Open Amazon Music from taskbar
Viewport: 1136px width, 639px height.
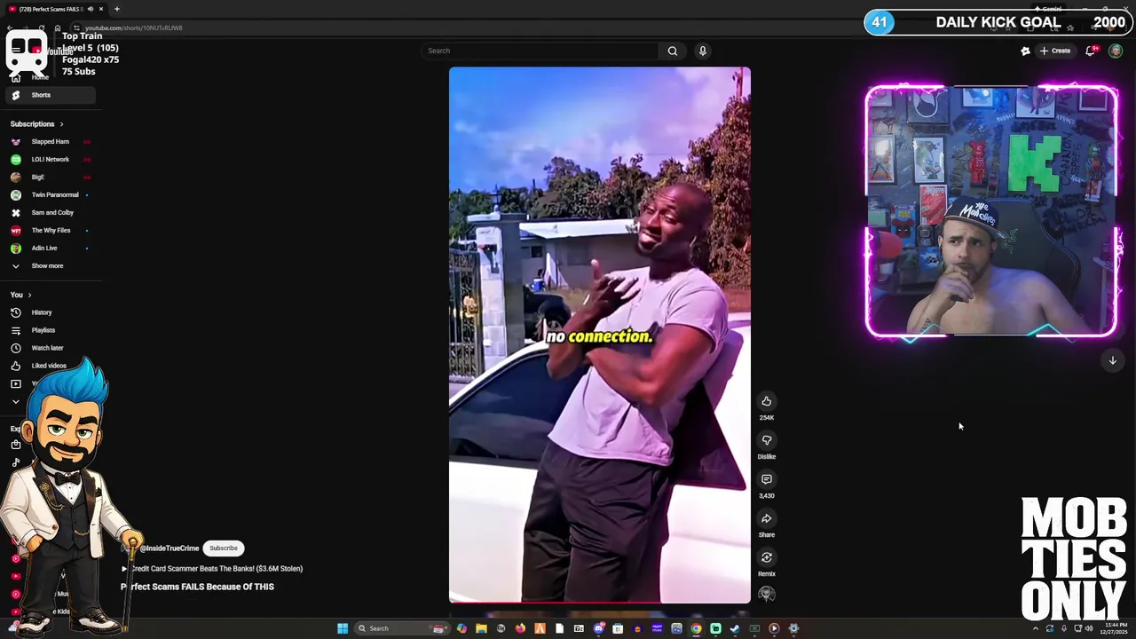pos(657,628)
